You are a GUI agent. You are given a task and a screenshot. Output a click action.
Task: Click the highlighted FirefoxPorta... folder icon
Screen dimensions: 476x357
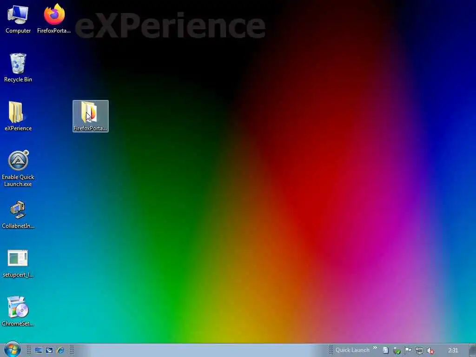click(x=91, y=116)
